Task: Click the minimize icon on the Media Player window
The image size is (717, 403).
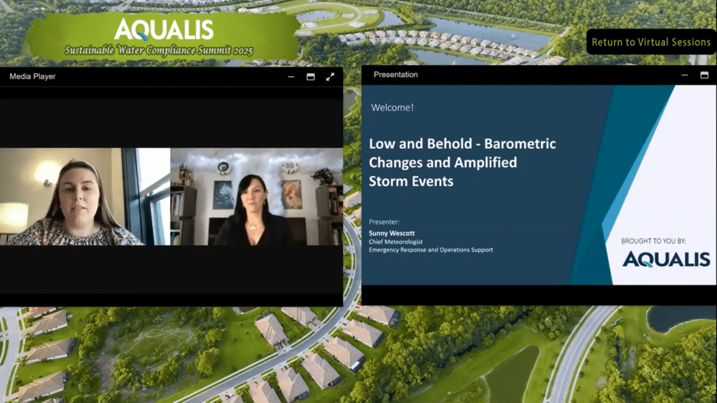Action: 291,77
